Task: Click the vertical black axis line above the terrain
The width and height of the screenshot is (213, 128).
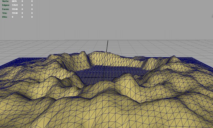Action: click(x=107, y=46)
